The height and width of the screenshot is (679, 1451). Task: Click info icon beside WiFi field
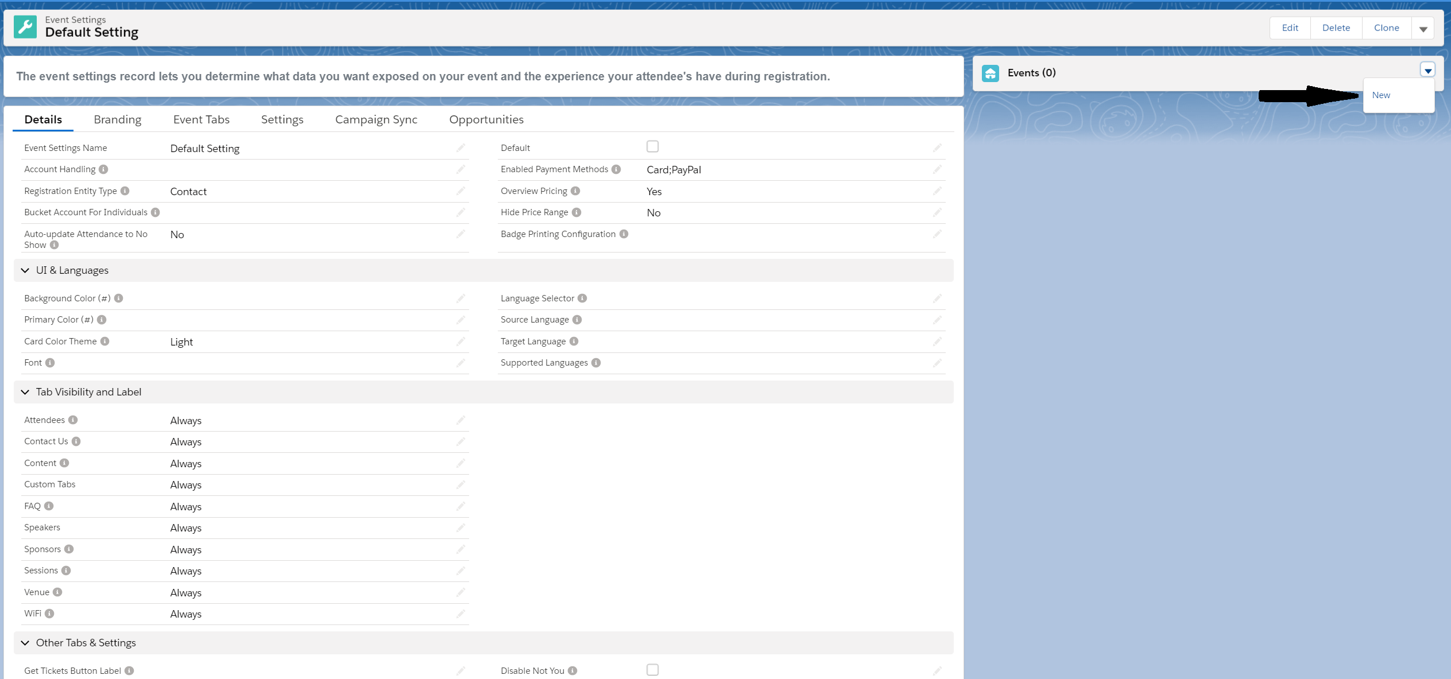(50, 614)
